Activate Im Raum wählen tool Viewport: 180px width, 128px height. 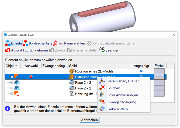[x=56, y=43]
